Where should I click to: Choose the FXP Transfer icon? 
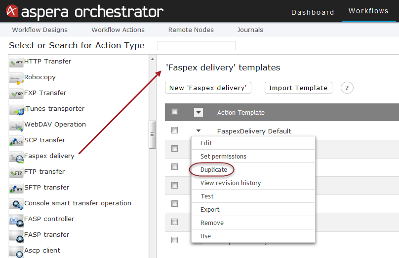pyautogui.click(x=16, y=94)
